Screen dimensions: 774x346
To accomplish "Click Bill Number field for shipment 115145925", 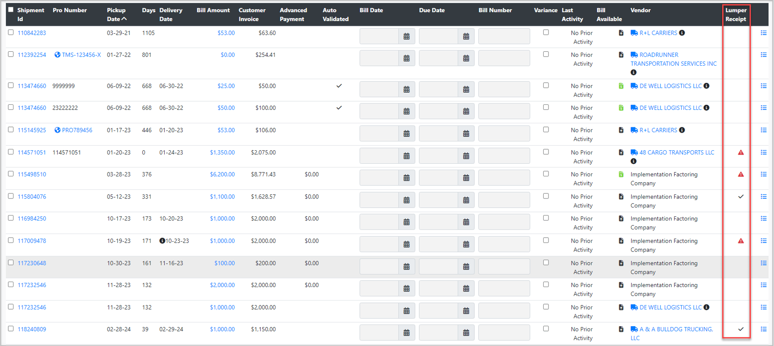I will [x=504, y=134].
